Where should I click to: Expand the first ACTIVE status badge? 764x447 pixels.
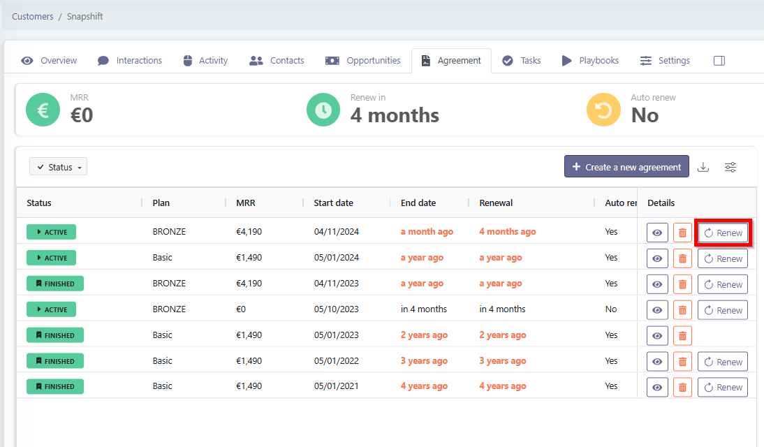coord(51,232)
